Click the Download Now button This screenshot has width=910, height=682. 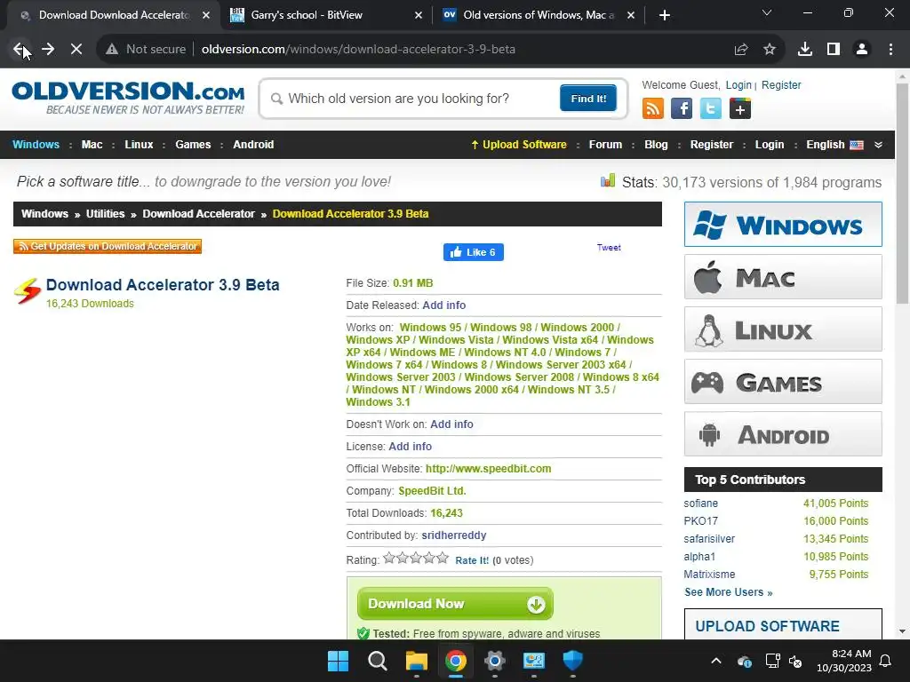[455, 604]
